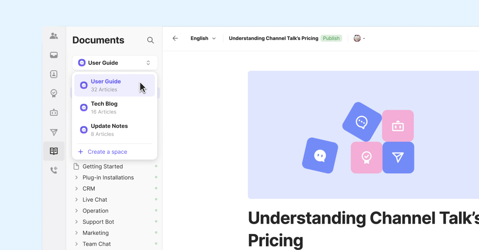This screenshot has width=479, height=250.
Task: Open the paper plane marketing icon
Action: click(x=54, y=132)
